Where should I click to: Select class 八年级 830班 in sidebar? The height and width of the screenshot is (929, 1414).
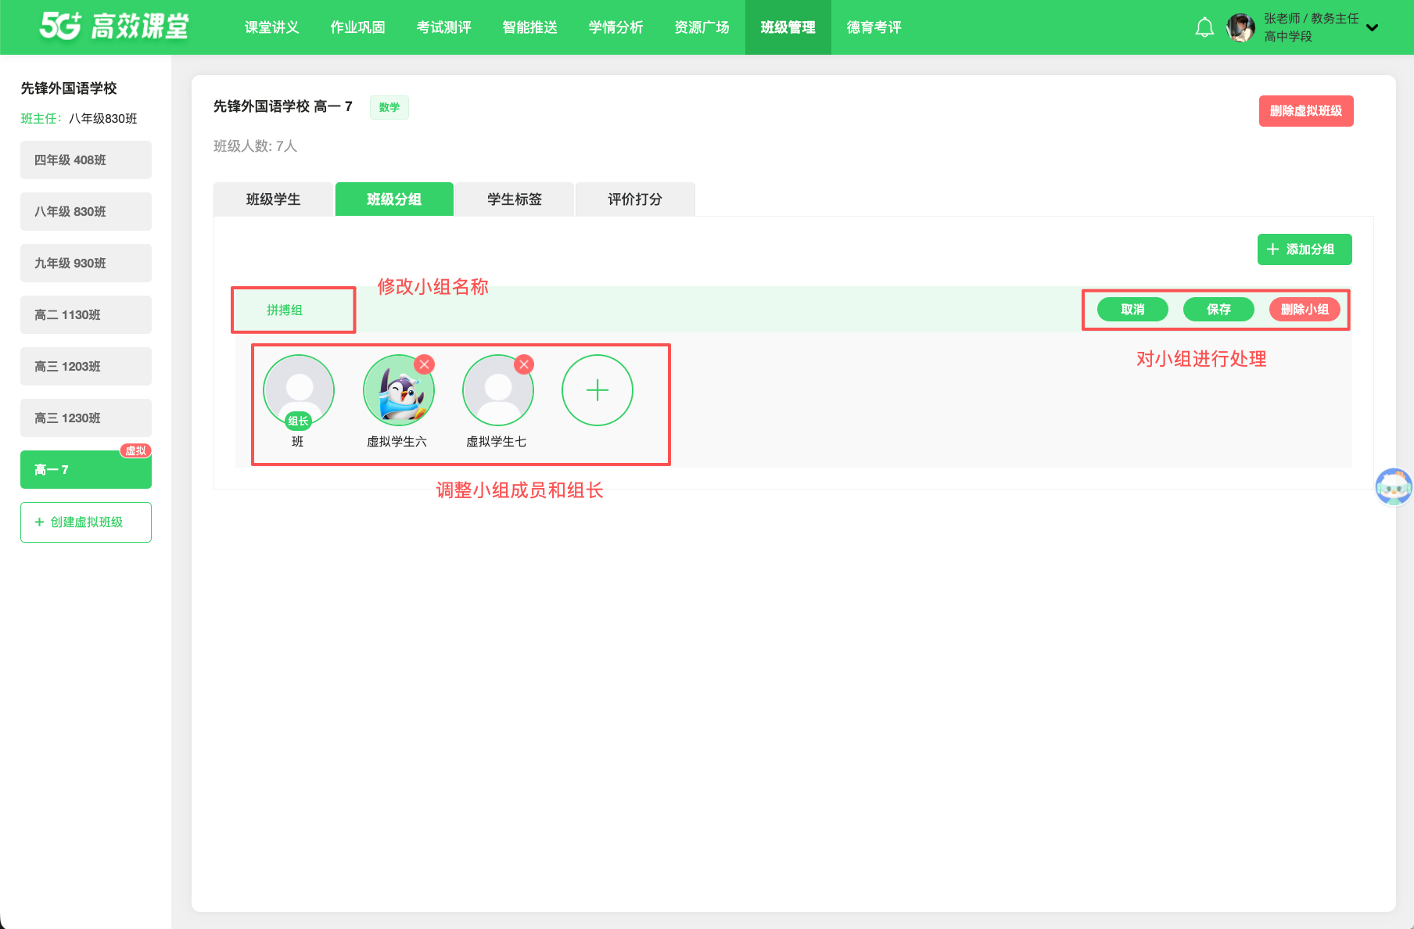click(x=86, y=212)
